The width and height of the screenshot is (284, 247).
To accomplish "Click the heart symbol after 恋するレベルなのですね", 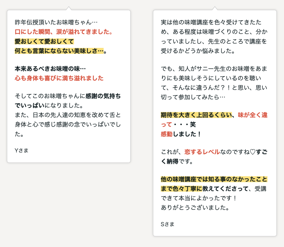I will point(252,152).
